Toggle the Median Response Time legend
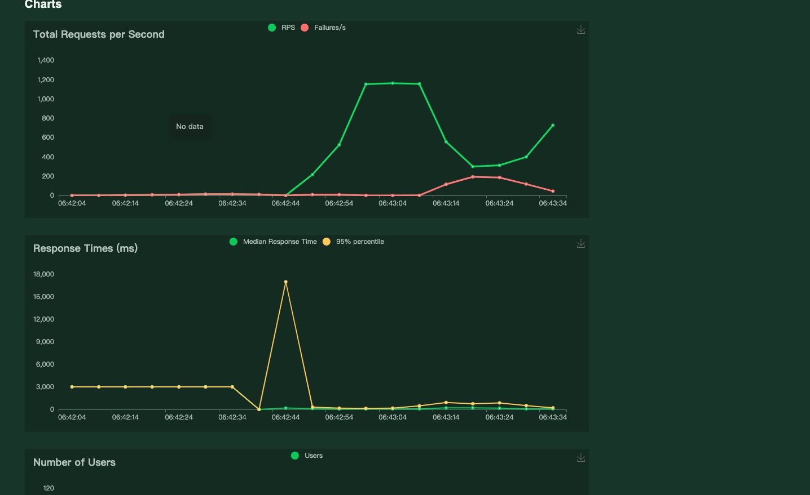Screen dimensions: 810x495 pos(273,242)
